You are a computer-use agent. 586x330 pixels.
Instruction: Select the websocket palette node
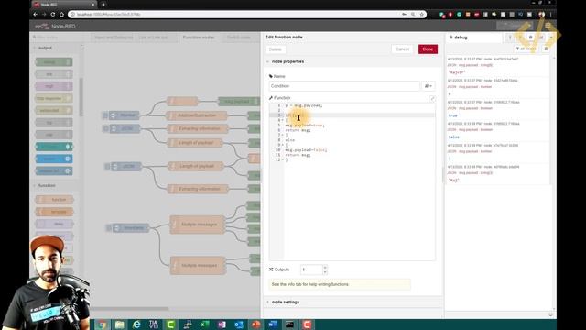54,110
